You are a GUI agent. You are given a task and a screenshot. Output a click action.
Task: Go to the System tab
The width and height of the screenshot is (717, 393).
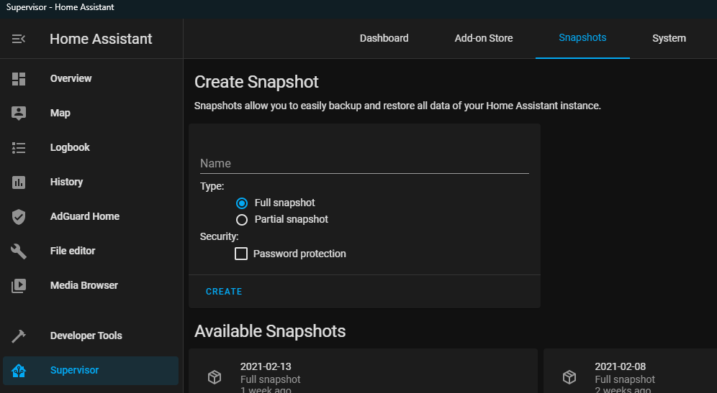point(669,38)
